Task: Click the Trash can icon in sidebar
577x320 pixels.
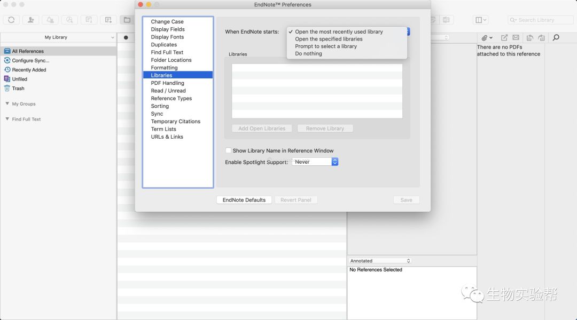Action: [7, 88]
